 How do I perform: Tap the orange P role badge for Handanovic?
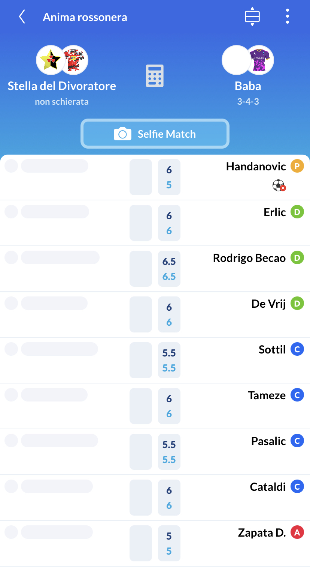click(x=297, y=166)
